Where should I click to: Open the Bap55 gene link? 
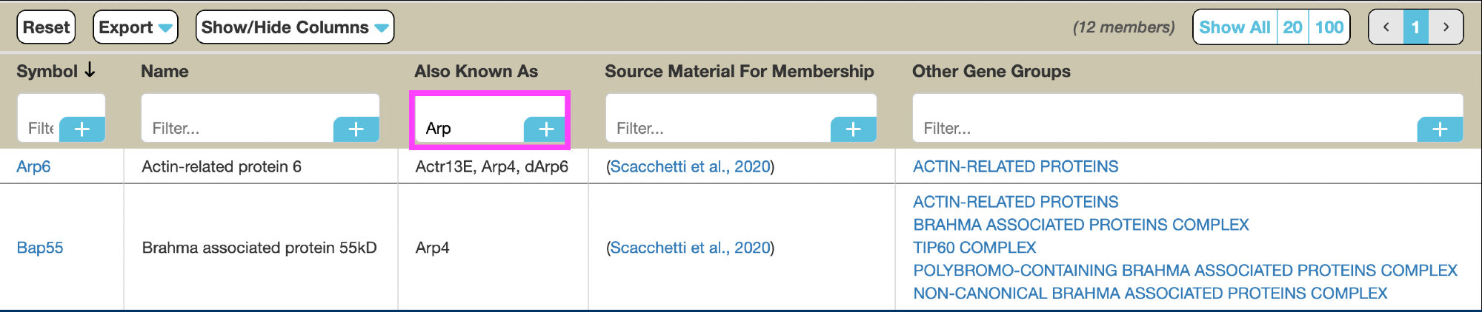click(40, 248)
